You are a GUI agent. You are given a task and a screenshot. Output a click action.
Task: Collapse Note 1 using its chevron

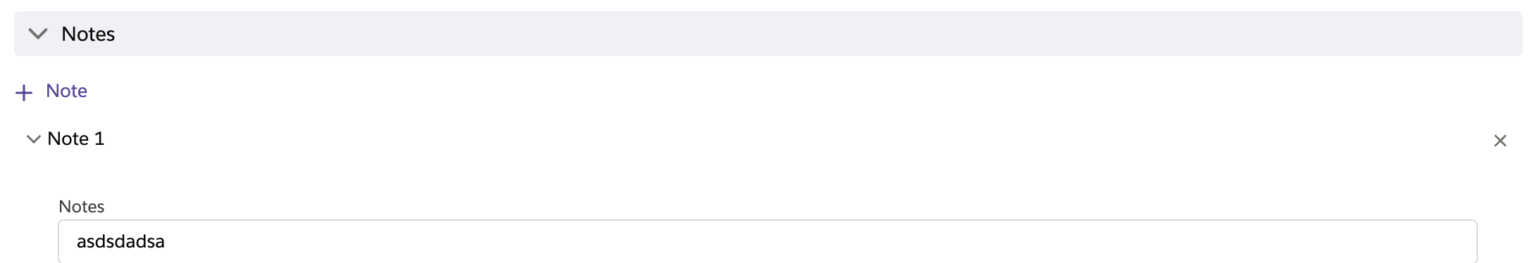33,139
